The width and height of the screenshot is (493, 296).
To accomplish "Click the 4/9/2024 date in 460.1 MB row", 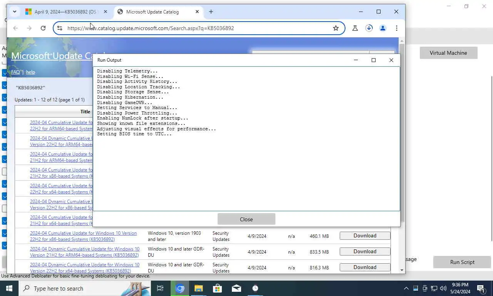I will coord(257,236).
